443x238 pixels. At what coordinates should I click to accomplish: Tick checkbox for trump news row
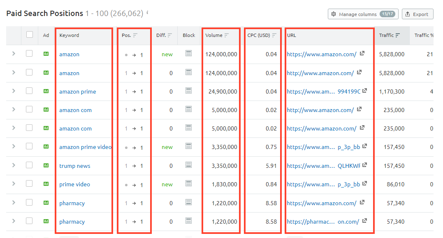tap(29, 165)
